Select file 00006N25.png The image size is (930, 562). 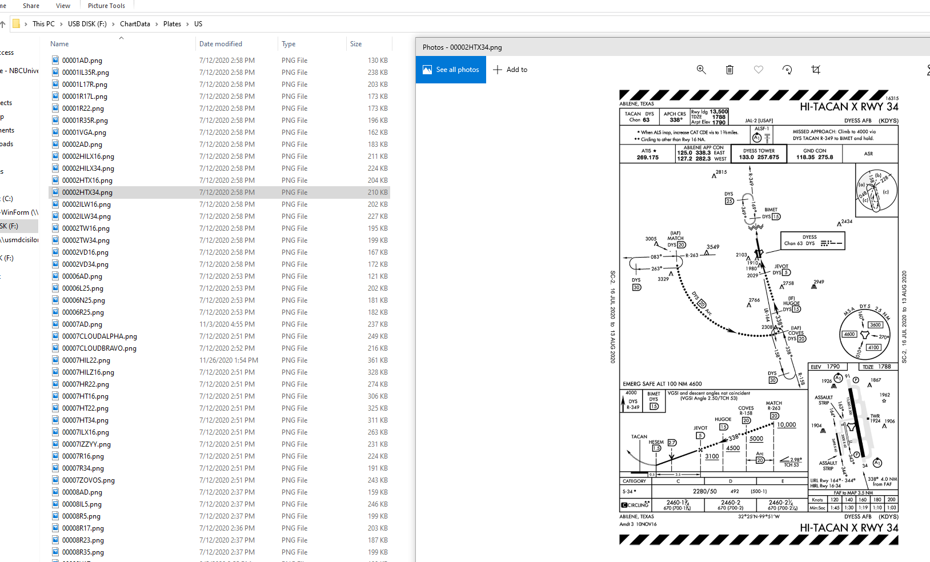(83, 300)
